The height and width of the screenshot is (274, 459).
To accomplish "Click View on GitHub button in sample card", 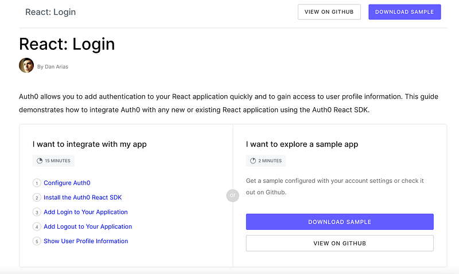I will [340, 243].
